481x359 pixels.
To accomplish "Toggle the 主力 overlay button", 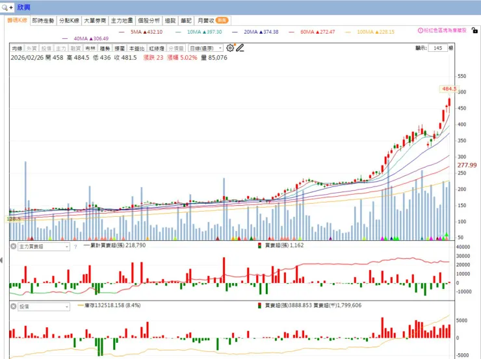I will (60, 49).
